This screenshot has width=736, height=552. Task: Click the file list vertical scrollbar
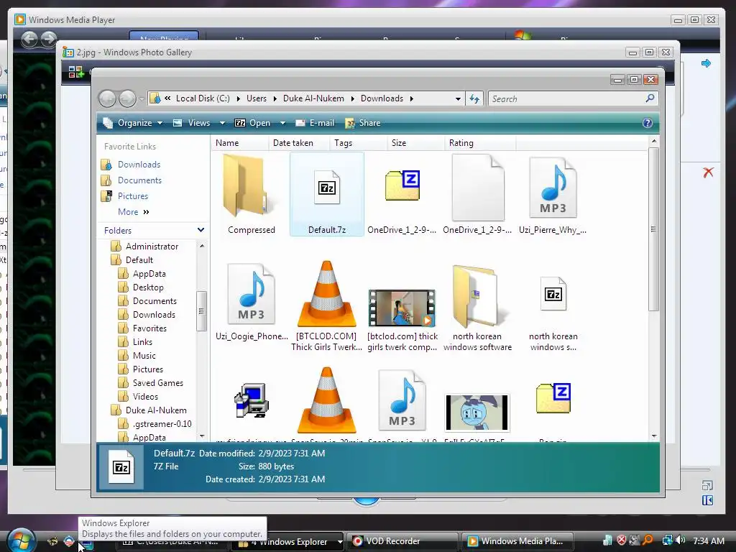pyautogui.click(x=653, y=229)
